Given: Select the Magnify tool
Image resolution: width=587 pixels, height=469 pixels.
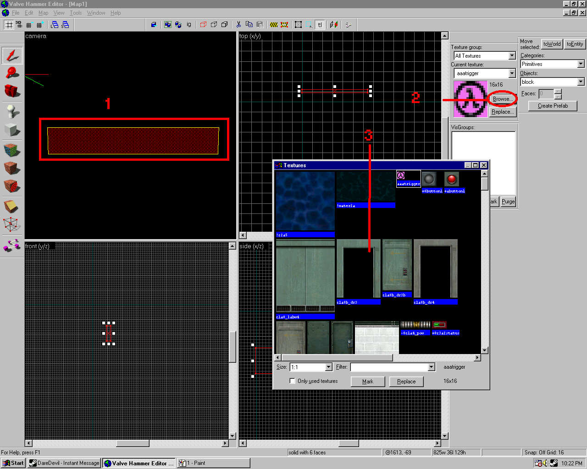Looking at the screenshot, I should (12, 73).
